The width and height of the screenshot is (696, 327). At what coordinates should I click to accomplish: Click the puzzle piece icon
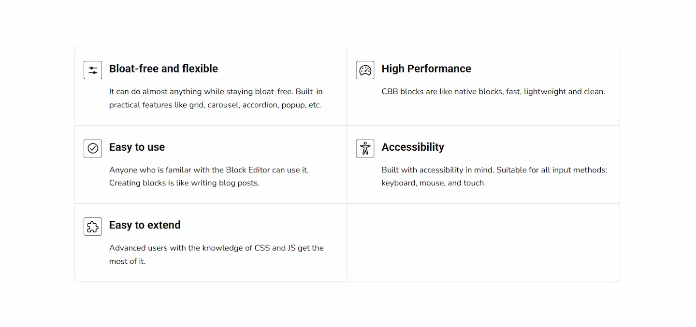point(93,227)
